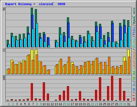Click green day label 15 on the x-axis

click(x=64, y=104)
